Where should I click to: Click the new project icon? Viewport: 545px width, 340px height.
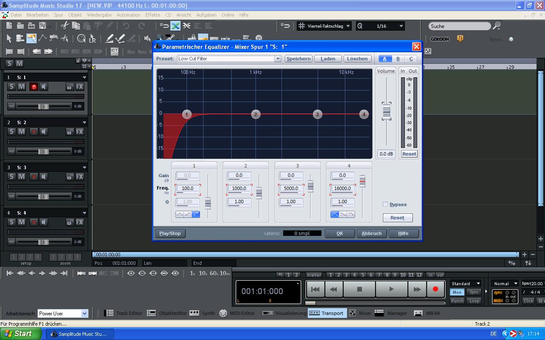tap(9, 26)
